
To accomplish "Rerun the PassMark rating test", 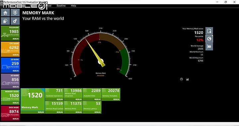I will [16, 39].
